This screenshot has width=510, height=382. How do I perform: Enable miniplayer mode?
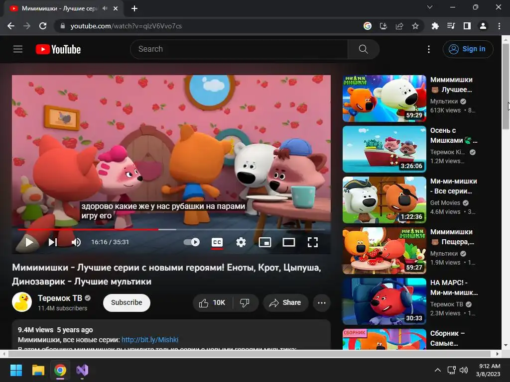tap(265, 242)
